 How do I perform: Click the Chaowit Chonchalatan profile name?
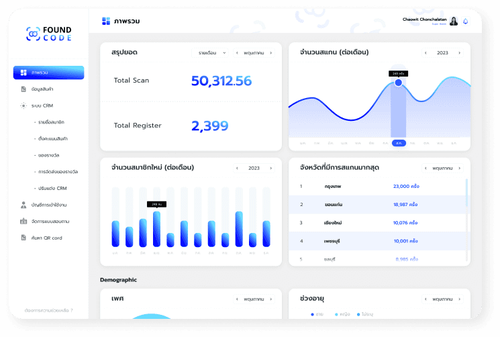tap(424, 19)
